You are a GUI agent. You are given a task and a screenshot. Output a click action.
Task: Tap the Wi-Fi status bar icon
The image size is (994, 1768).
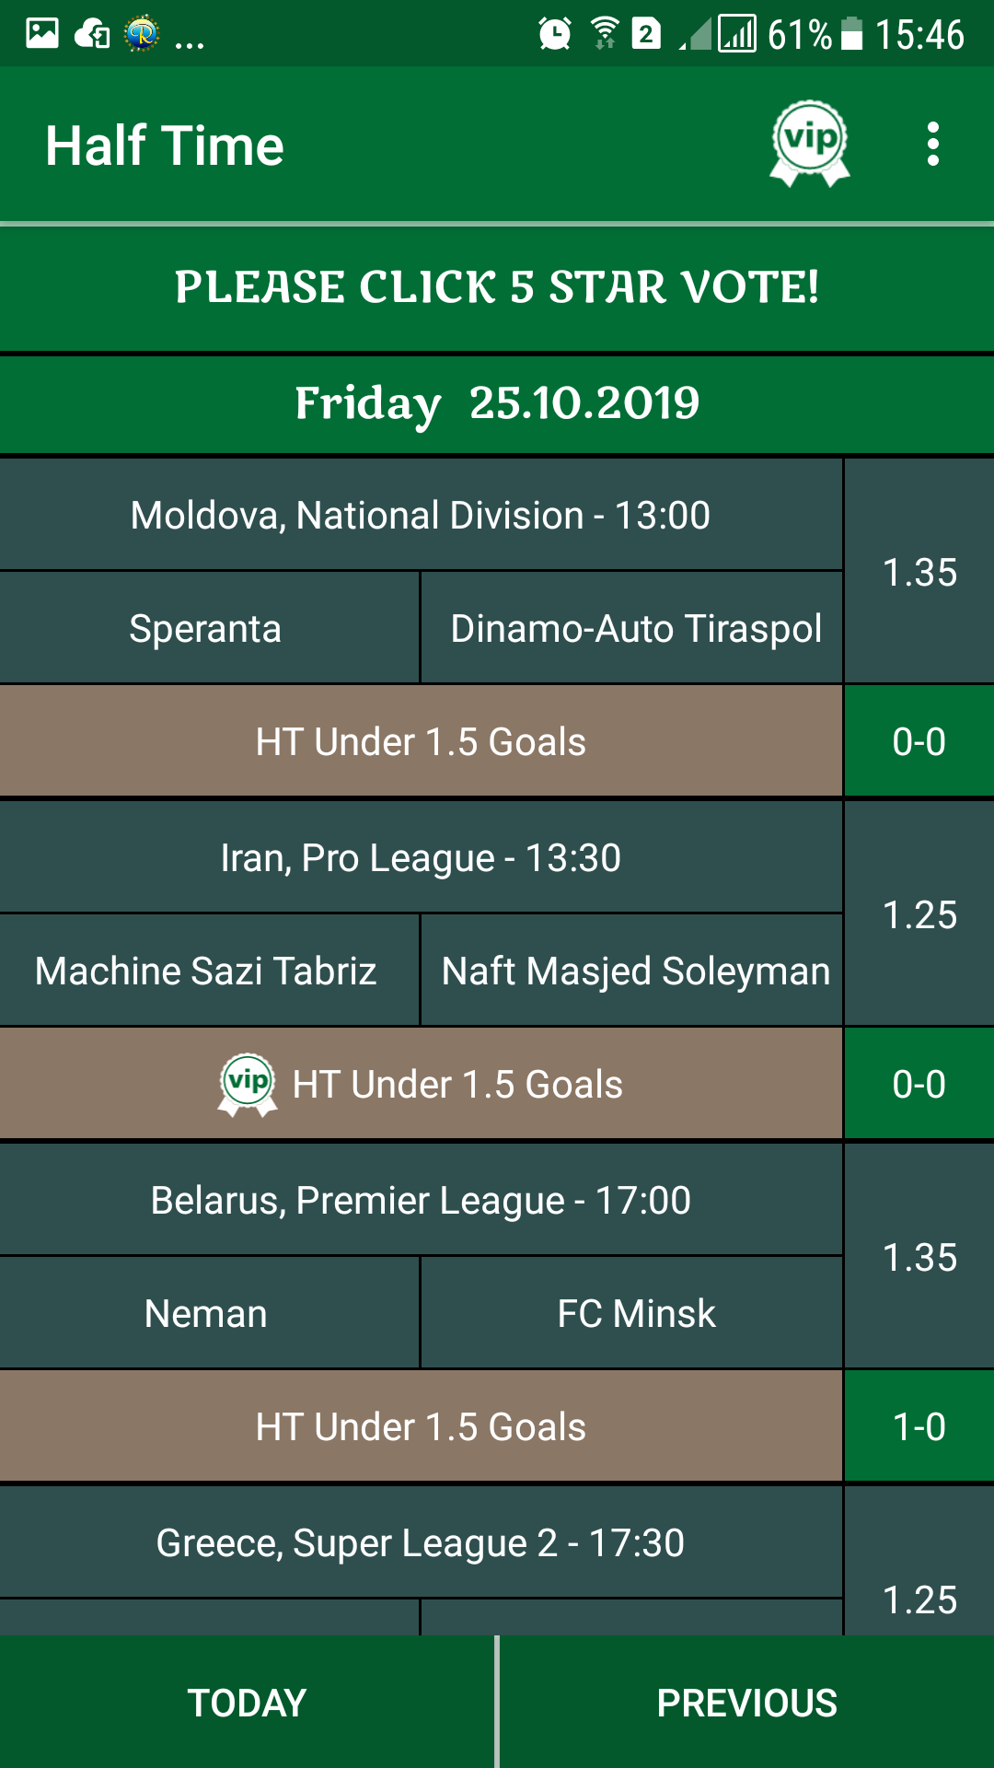coord(605,33)
